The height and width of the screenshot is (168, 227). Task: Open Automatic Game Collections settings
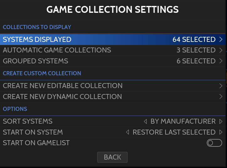[57, 50]
